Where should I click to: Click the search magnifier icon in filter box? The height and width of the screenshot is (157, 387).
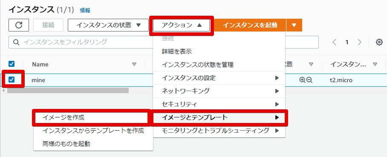pos(16,42)
